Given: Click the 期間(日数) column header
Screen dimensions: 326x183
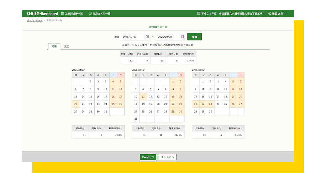Looking at the screenshot, I should (x=127, y=54).
